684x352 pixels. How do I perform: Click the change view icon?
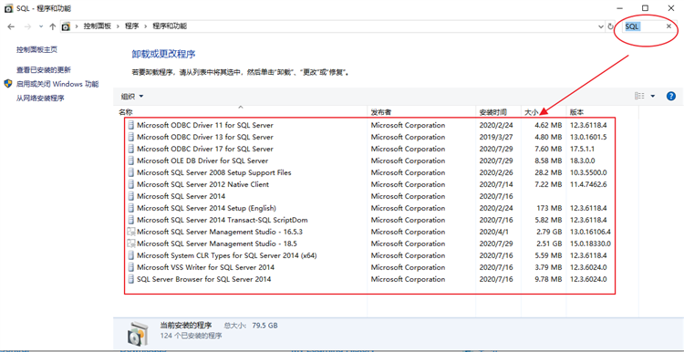pyautogui.click(x=639, y=96)
